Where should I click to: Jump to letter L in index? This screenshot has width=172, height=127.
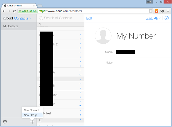point(80,70)
